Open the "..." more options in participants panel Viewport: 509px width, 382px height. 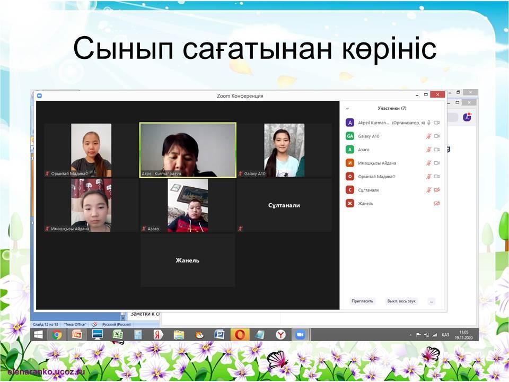pyautogui.click(x=431, y=301)
